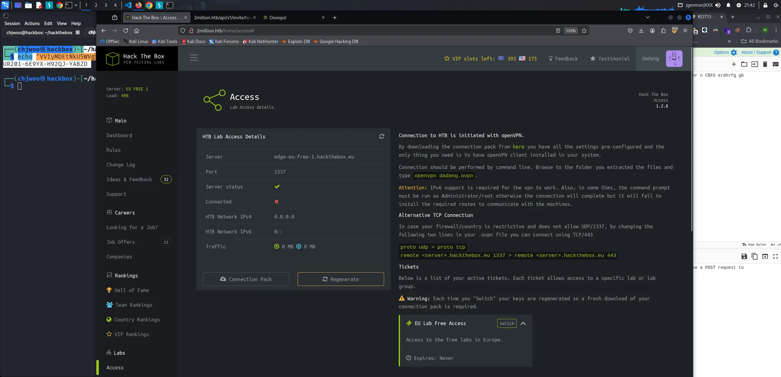Open the list all tabs dropdown
This screenshot has height=377, width=781.
(x=647, y=17)
